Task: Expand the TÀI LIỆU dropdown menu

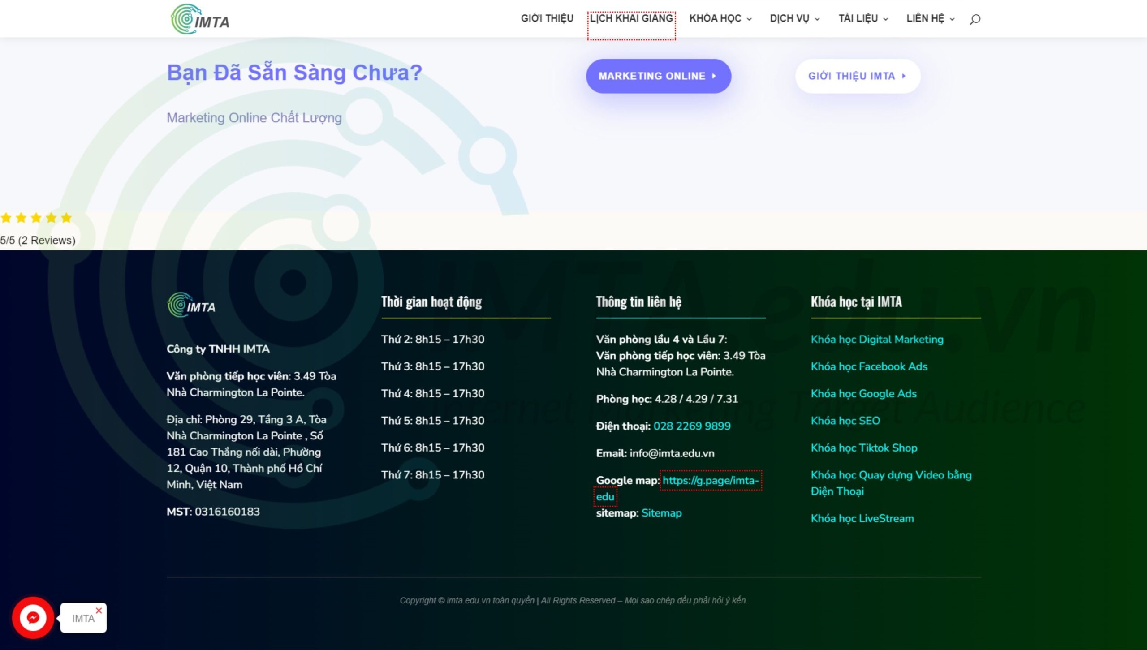Action: 863,18
